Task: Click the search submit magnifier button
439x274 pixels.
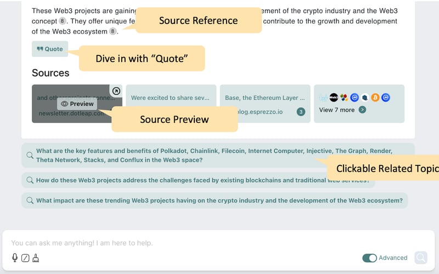Action: pyautogui.click(x=421, y=258)
